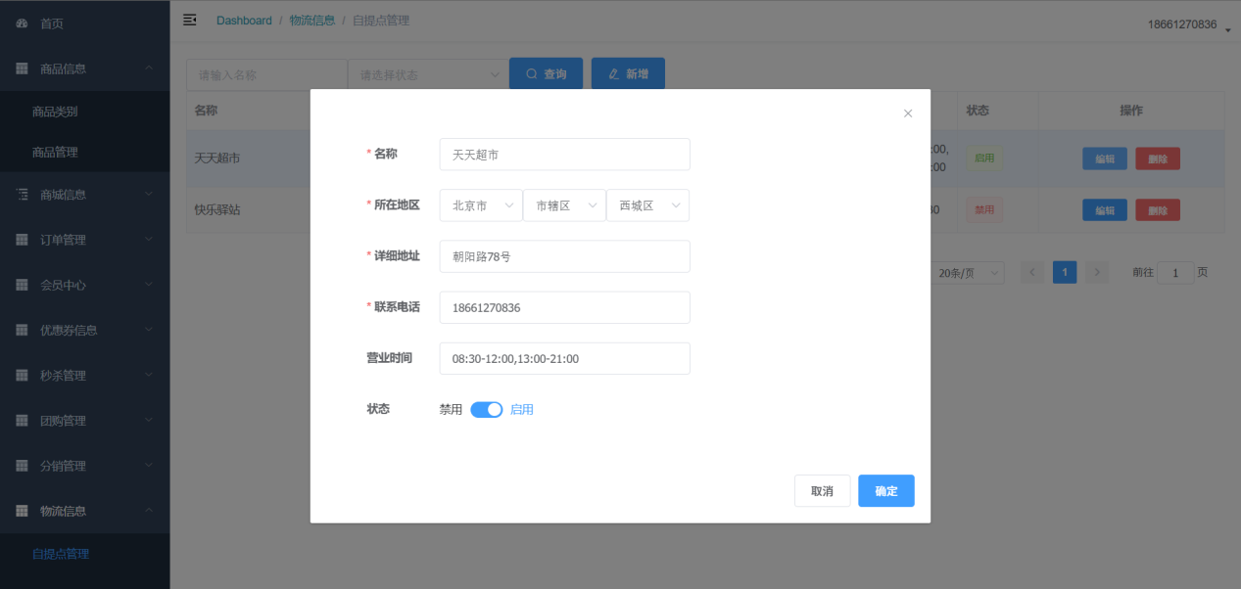Close the dialog with the X icon
This screenshot has width=1241, height=589.
908,113
